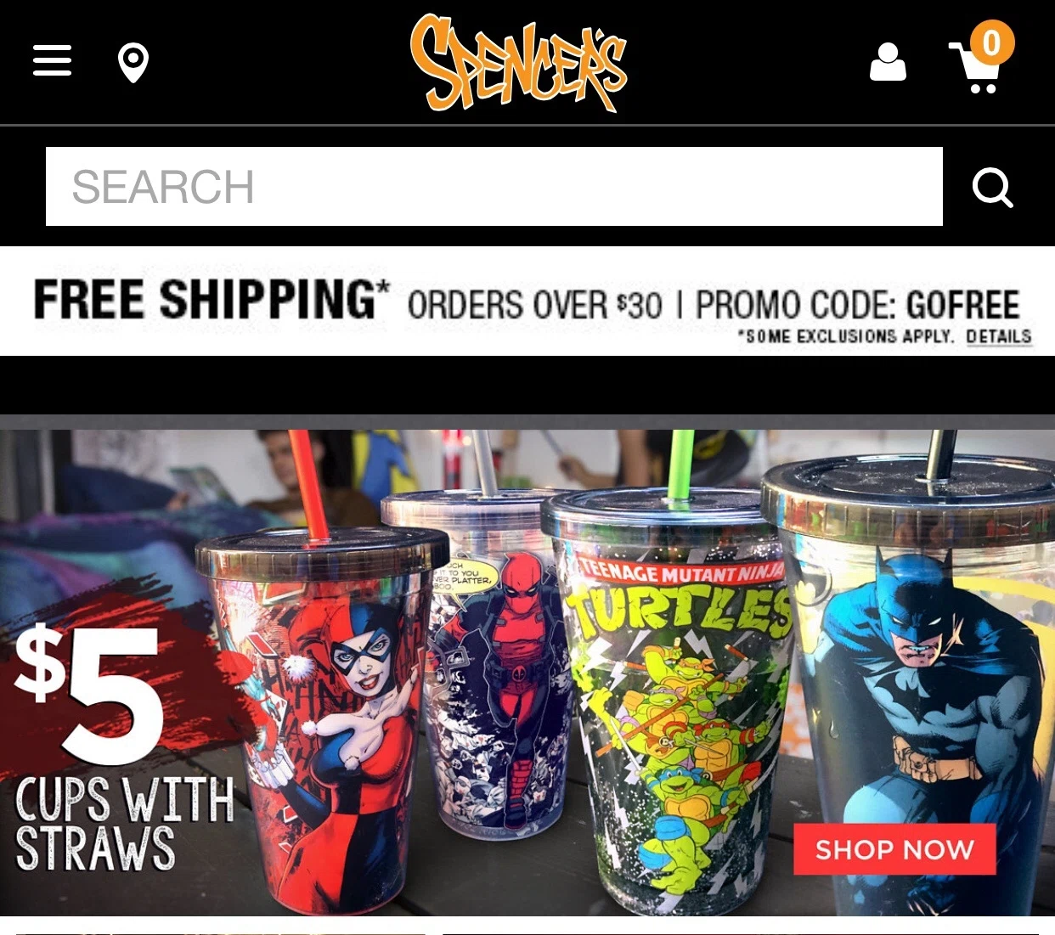Focus the SEARCH input field
This screenshot has width=1055, height=935.
pos(494,187)
